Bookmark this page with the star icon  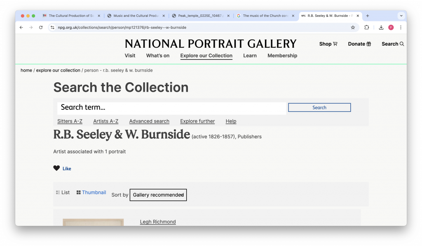[353, 28]
